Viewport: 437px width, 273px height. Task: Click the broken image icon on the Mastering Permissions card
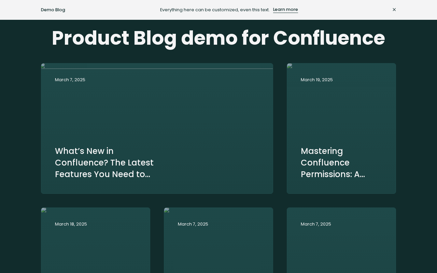pos(290,66)
